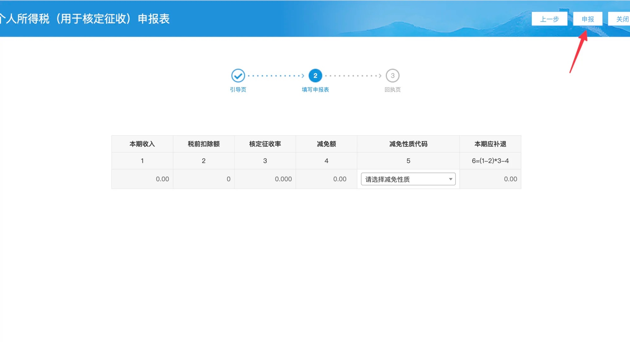This screenshot has height=342, width=630.
Task: Select step 2 circle icon
Action: 315,76
